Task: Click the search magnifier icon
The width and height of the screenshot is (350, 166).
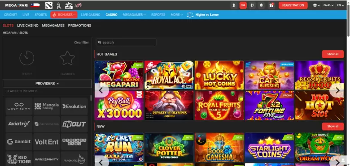Action: pos(100,42)
